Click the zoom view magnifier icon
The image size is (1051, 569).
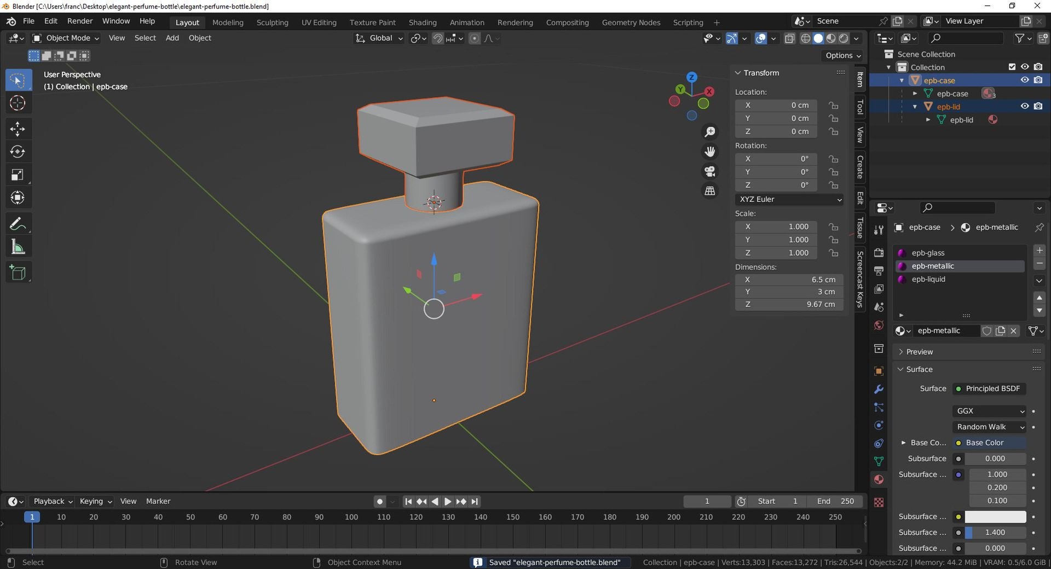(710, 132)
